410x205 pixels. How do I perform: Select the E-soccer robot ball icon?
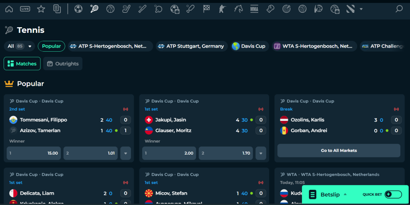[x=175, y=9]
